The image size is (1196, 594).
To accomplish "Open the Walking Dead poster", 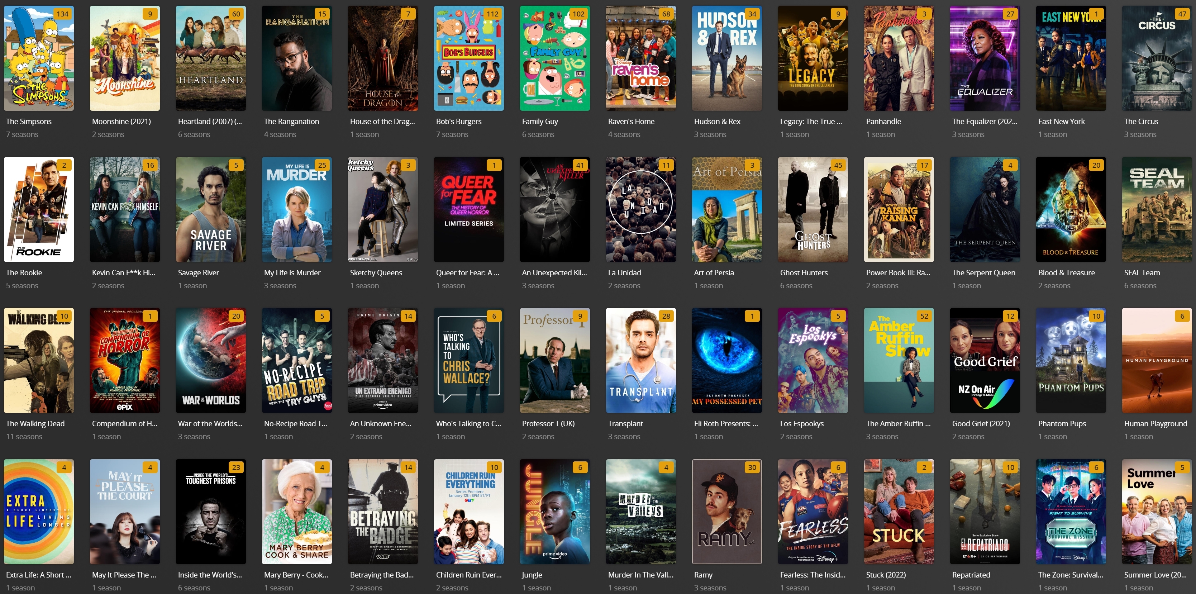I will point(39,360).
